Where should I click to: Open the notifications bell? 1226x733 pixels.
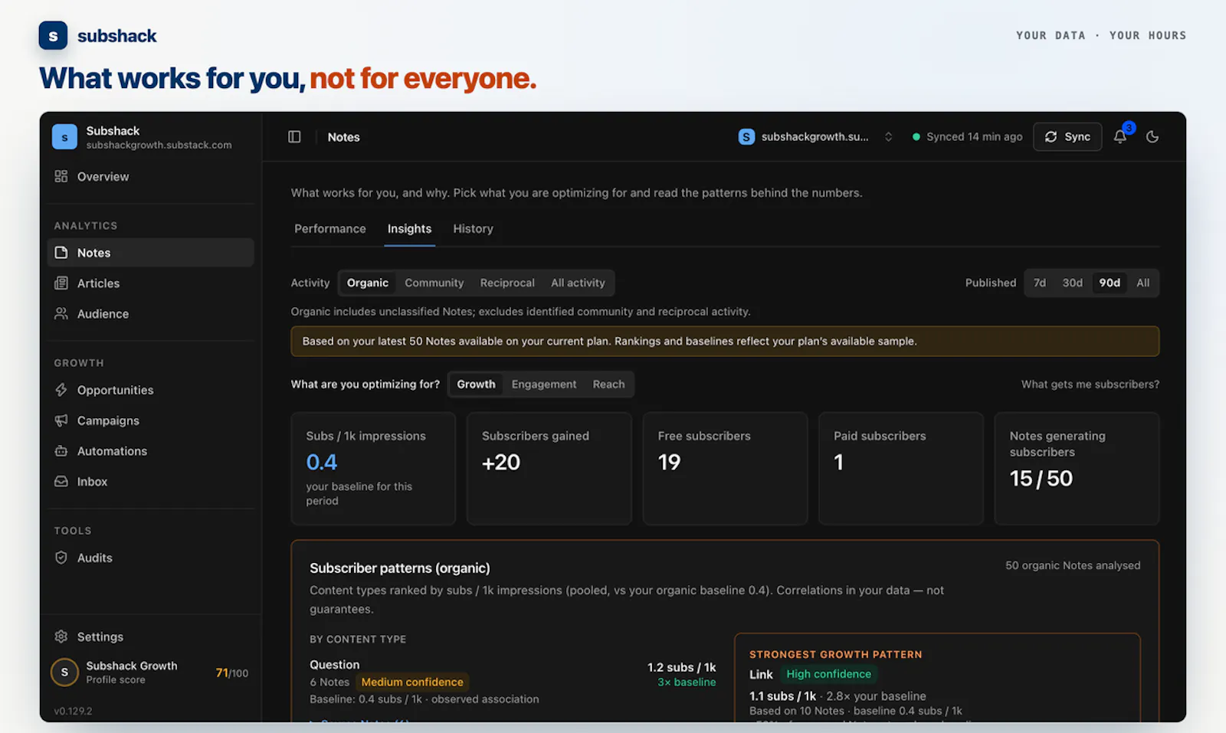click(x=1119, y=136)
